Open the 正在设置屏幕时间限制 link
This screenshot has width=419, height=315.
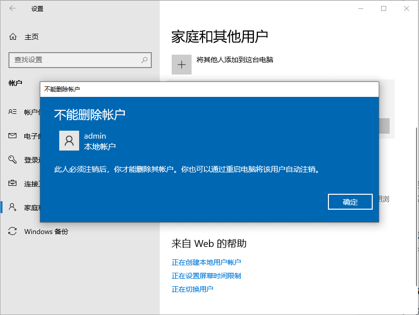click(207, 275)
